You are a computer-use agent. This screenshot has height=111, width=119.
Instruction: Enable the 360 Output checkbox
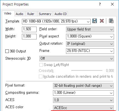[7, 51]
